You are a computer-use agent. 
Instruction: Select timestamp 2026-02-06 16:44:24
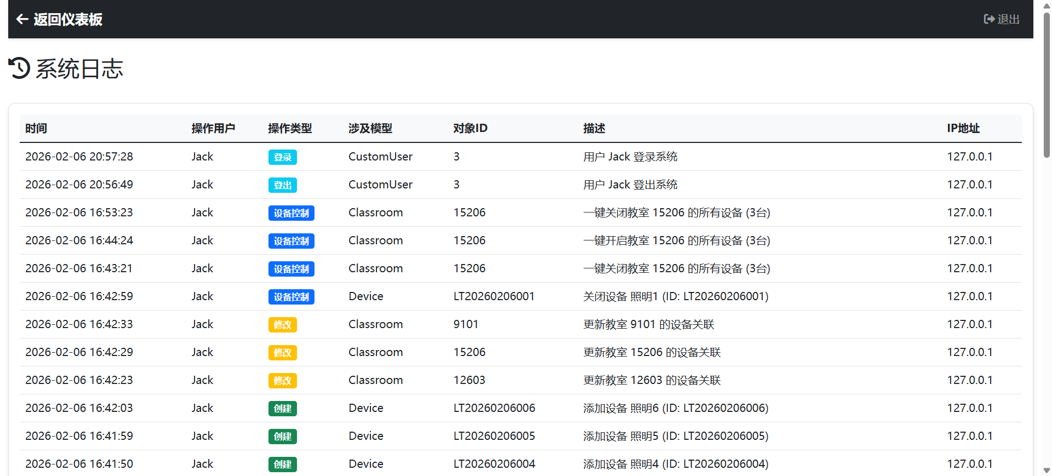tap(79, 240)
